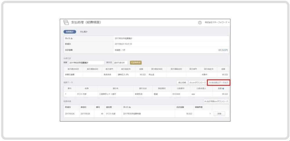This screenshot has width=290, height=141.
Task: Click the 振込依頼 button
Action: point(182,82)
